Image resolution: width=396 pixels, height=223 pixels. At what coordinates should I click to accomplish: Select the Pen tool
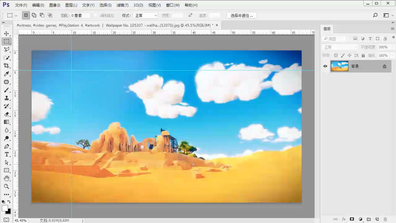6,146
